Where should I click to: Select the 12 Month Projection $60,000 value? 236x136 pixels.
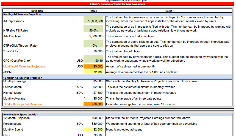(97, 118)
